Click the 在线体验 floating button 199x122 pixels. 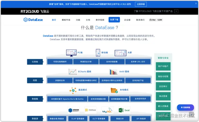coord(185,107)
